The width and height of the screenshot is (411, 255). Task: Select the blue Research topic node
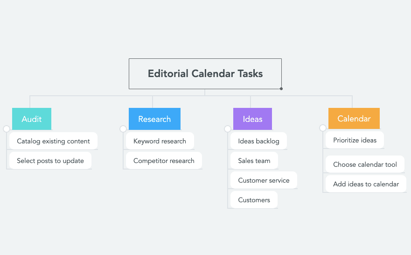(x=154, y=119)
